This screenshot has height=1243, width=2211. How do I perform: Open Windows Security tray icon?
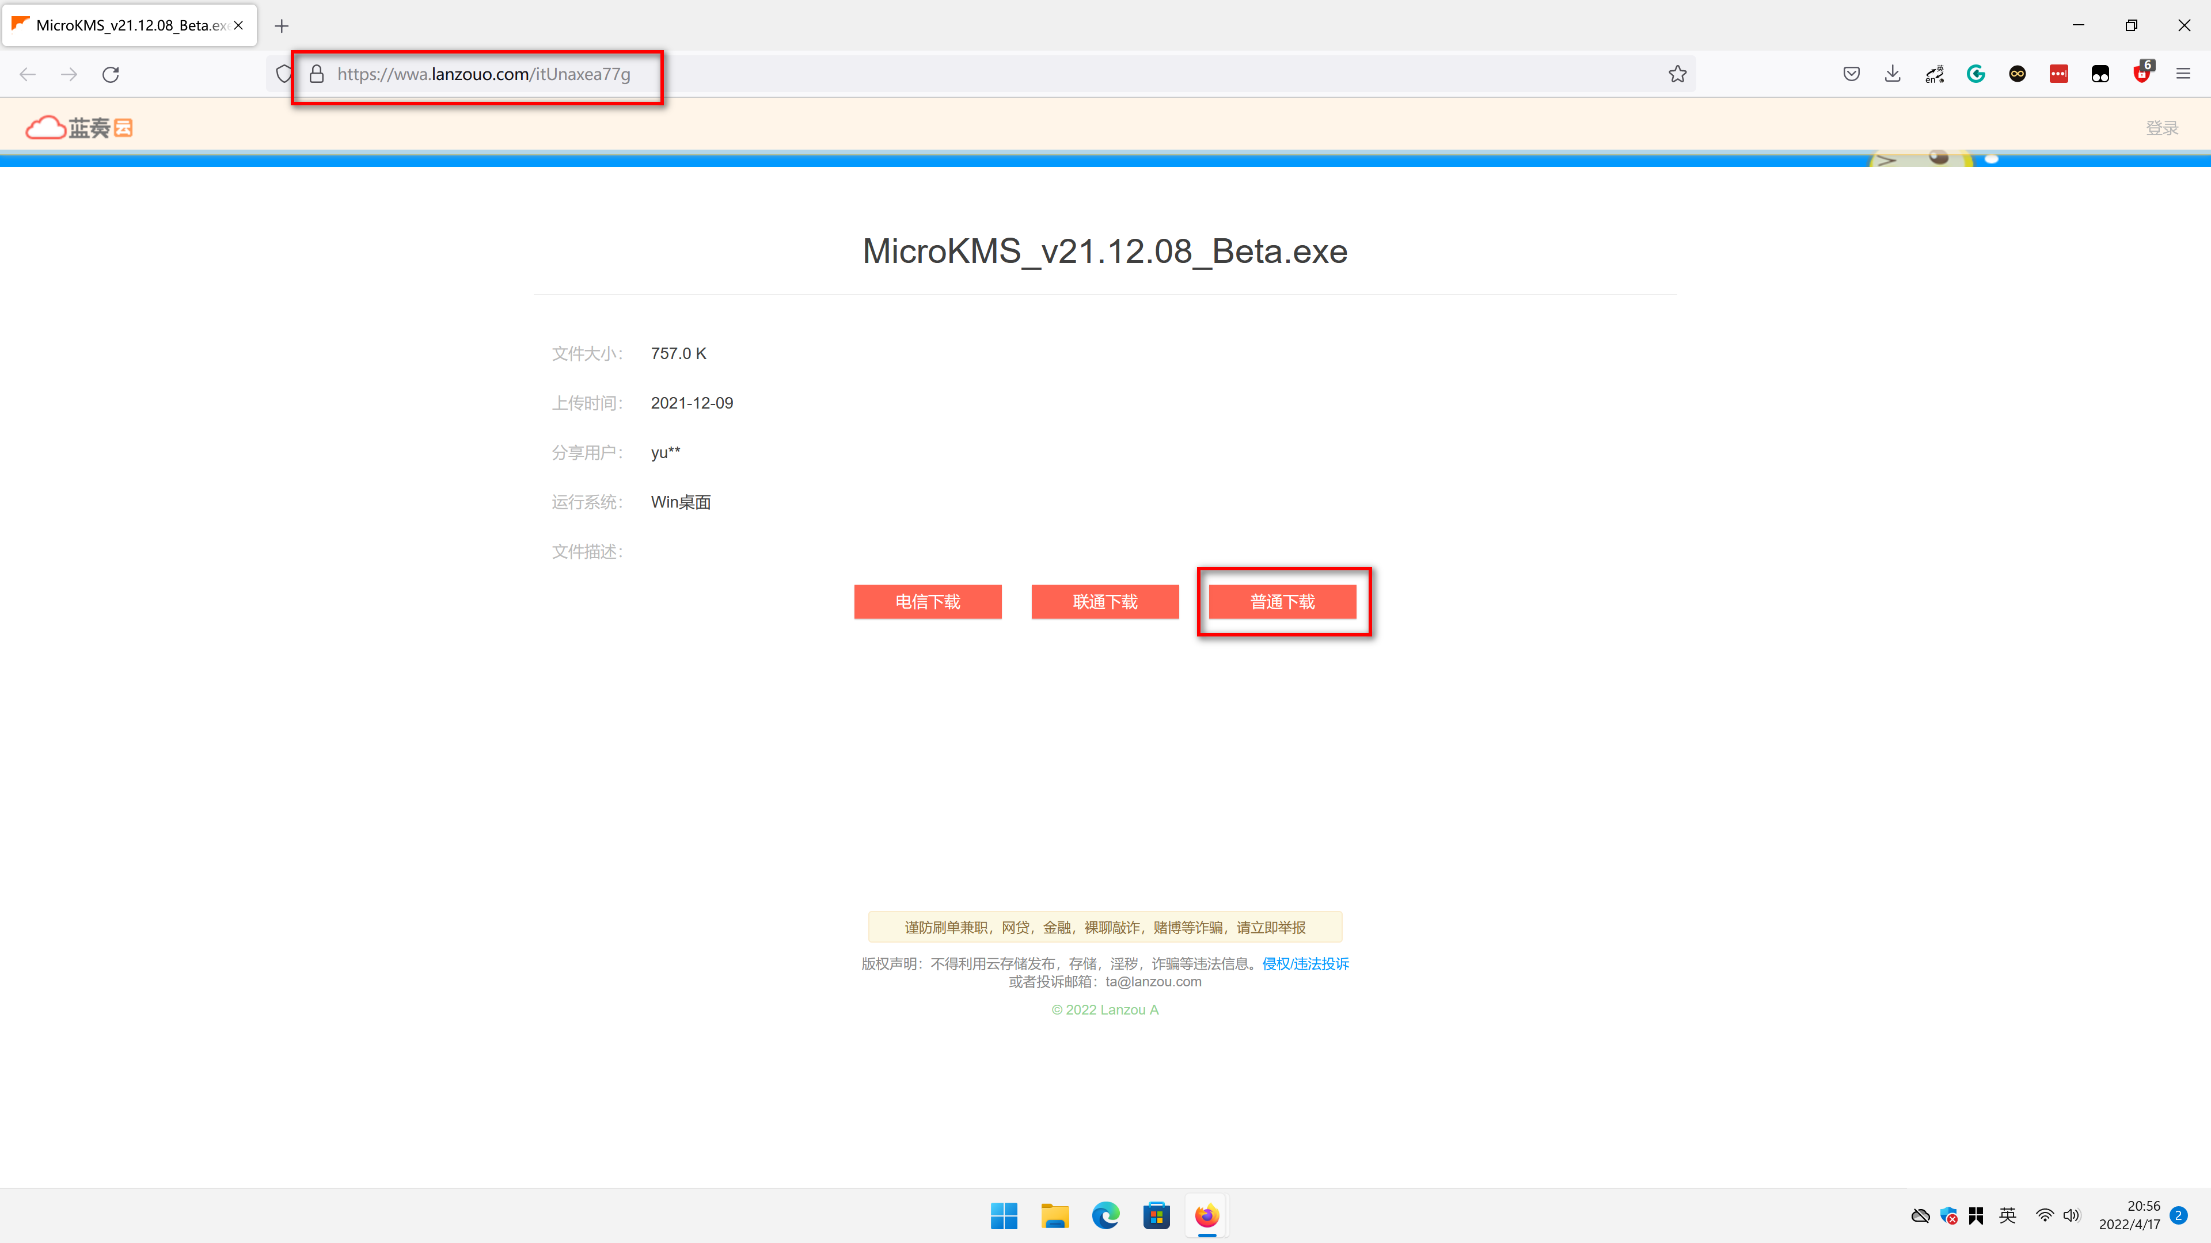pyautogui.click(x=1948, y=1215)
